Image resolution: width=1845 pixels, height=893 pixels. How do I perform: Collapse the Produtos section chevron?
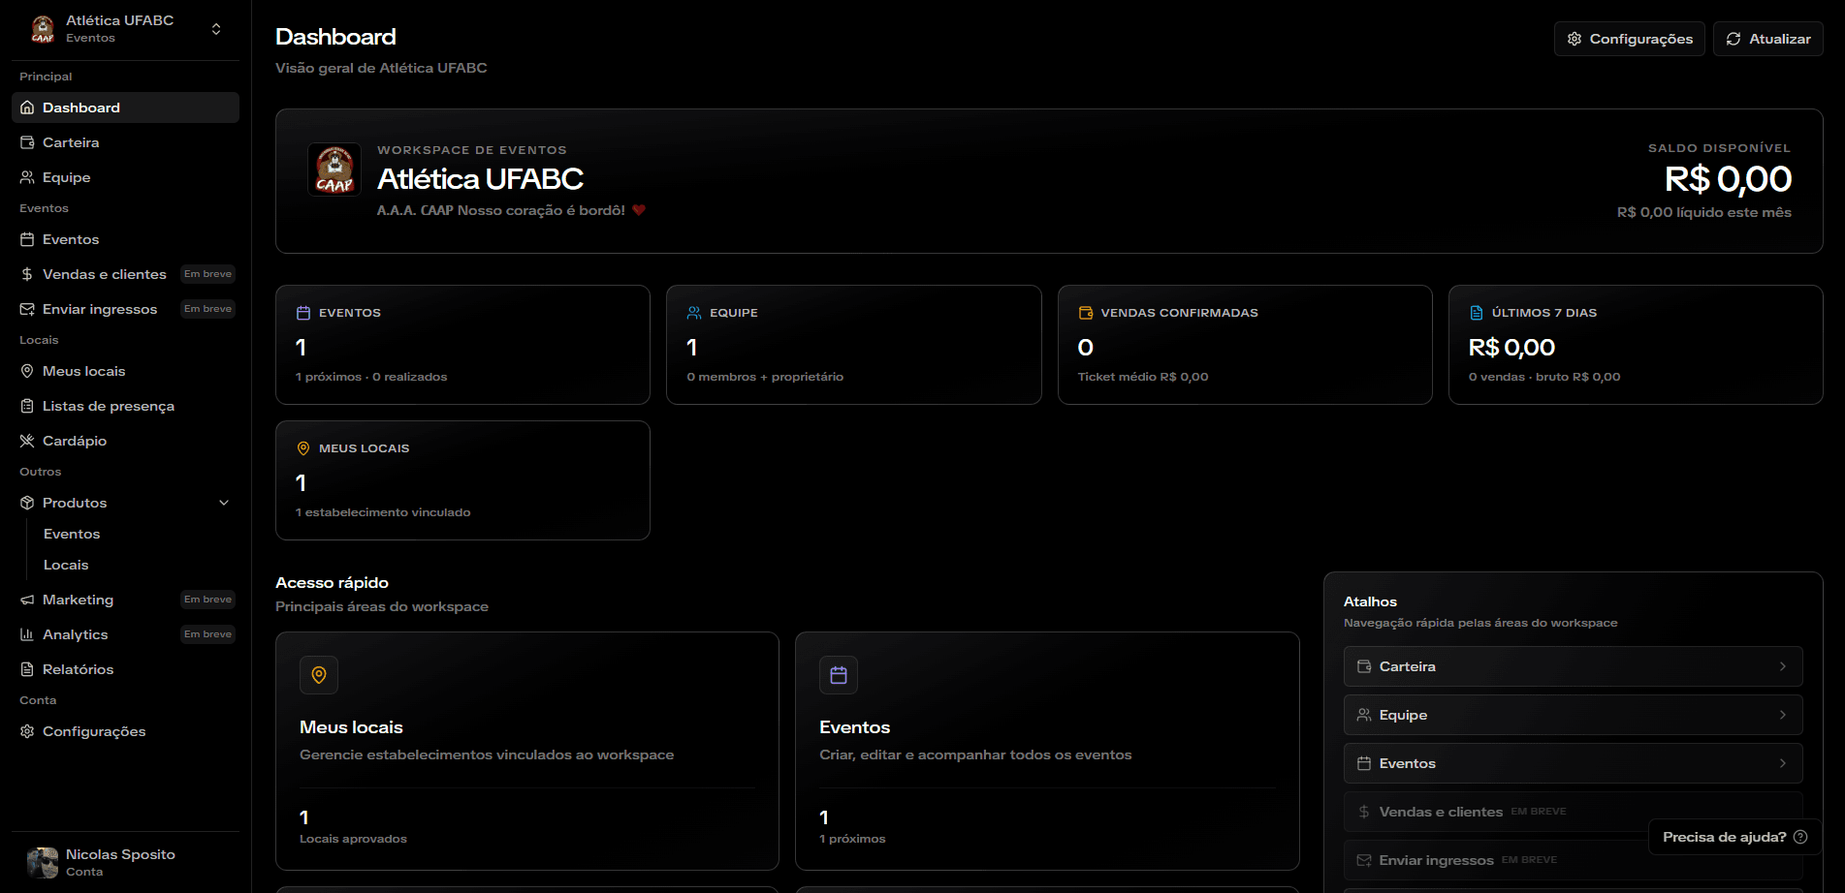[x=224, y=503]
